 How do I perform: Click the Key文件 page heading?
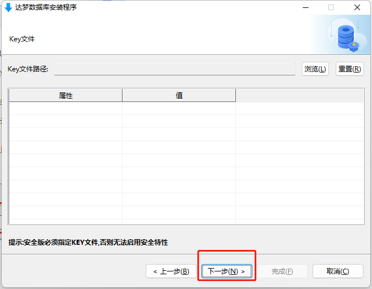tap(22, 39)
